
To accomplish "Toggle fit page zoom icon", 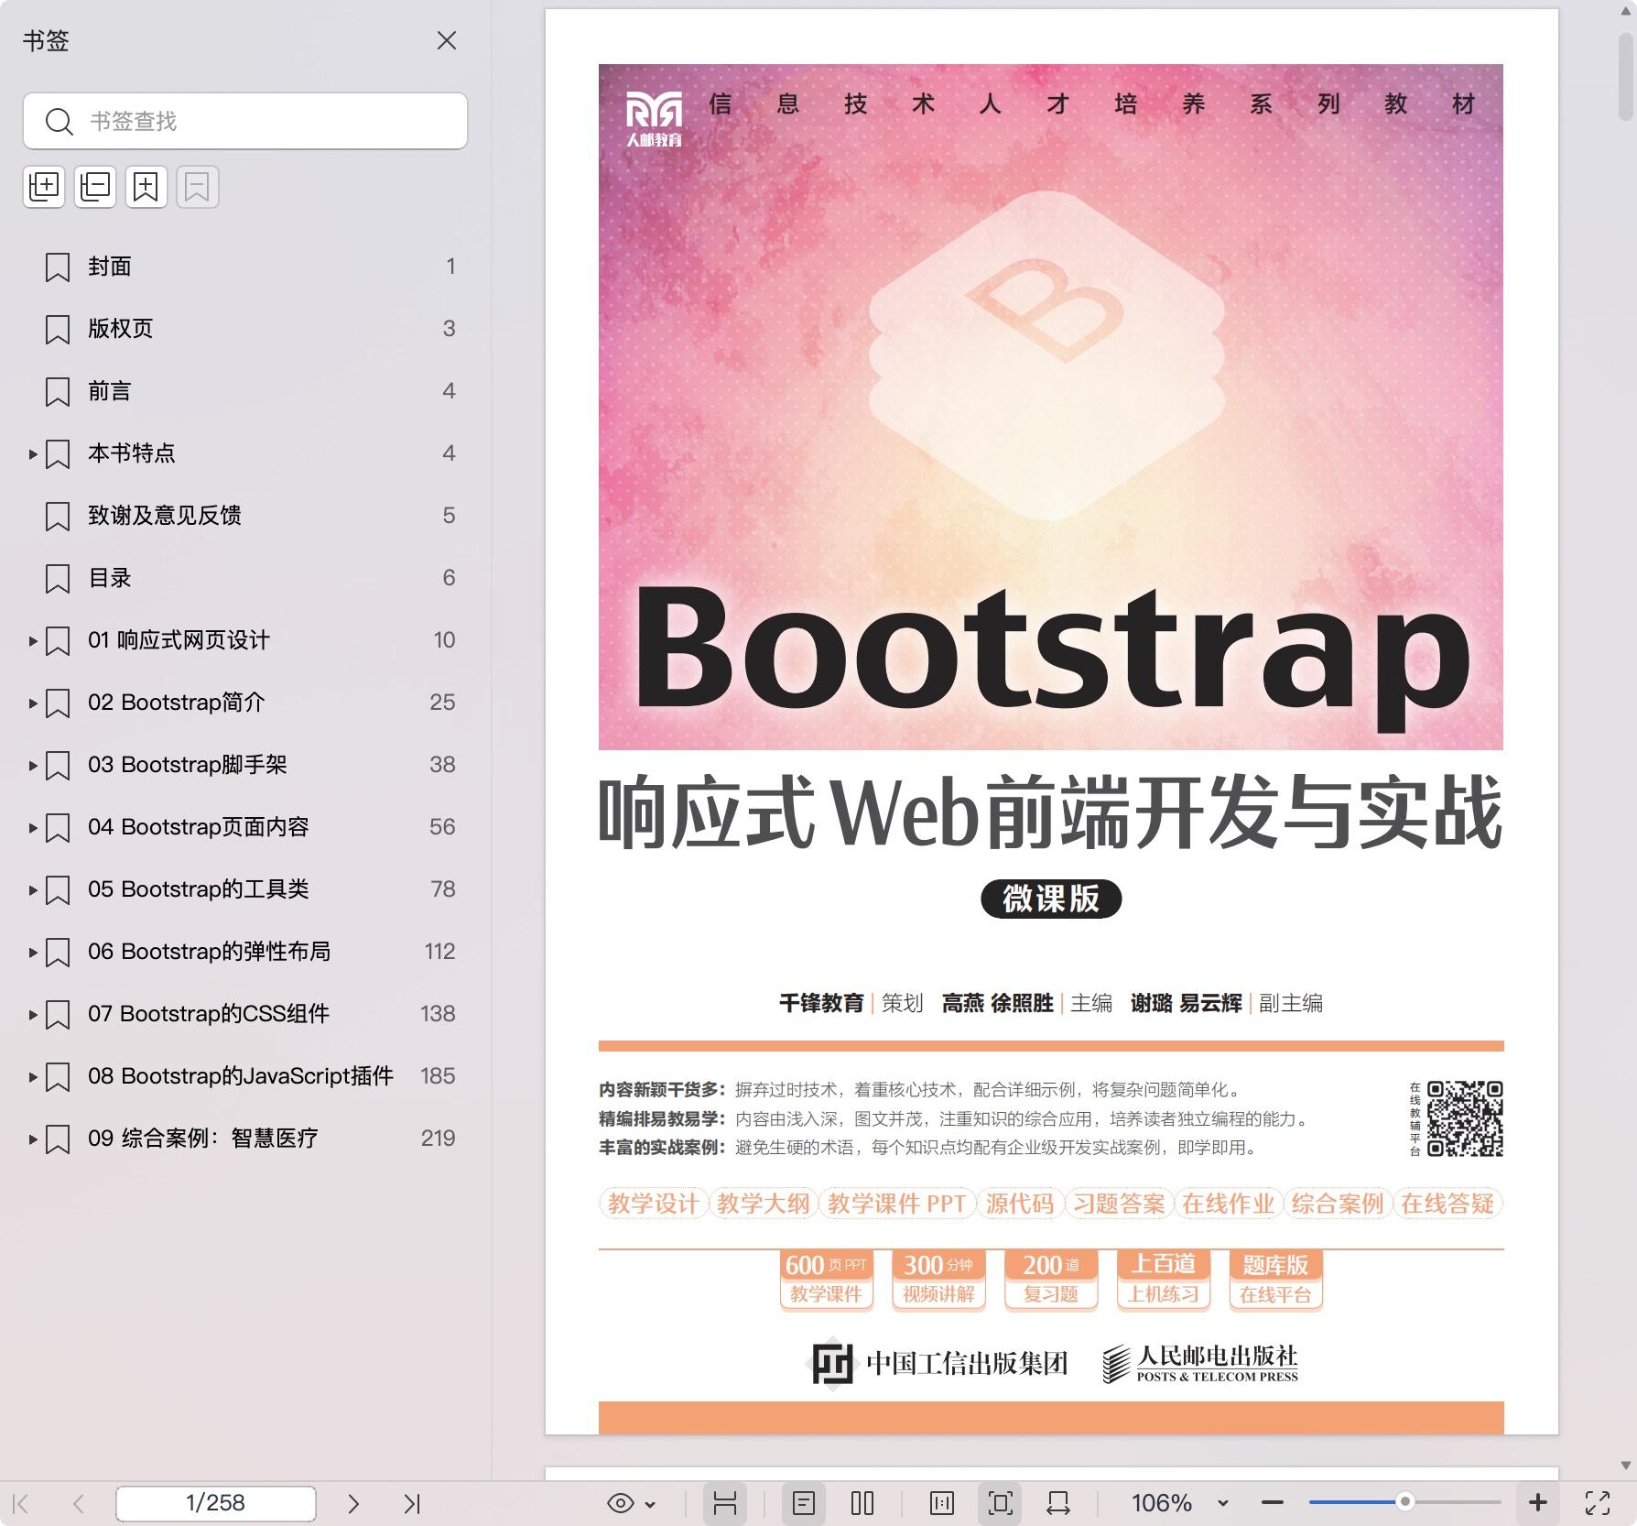I will point(1000,1503).
